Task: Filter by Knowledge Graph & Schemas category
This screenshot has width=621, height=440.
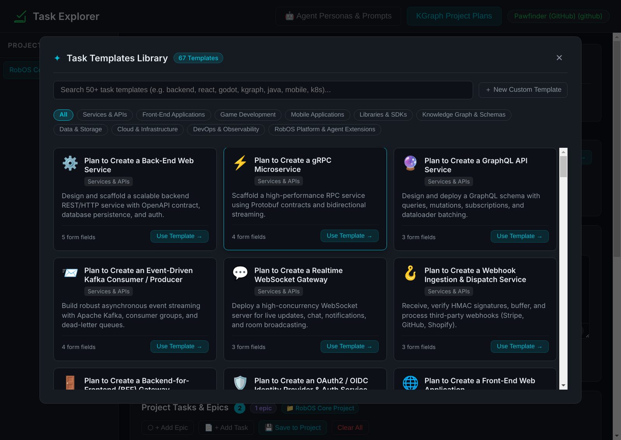Action: 464,115
